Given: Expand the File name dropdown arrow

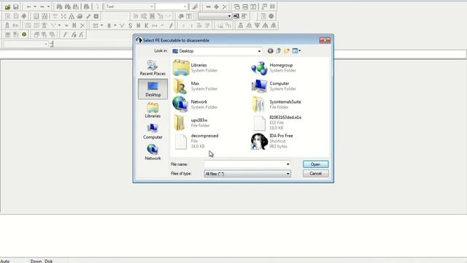Looking at the screenshot, I should [x=287, y=164].
